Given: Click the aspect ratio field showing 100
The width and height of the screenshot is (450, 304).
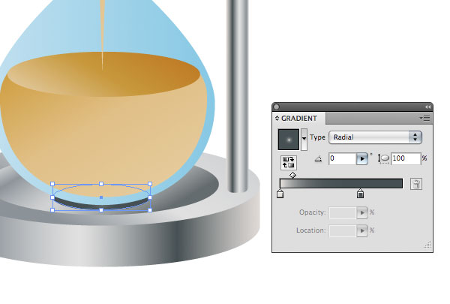Looking at the screenshot, I should coord(406,158).
